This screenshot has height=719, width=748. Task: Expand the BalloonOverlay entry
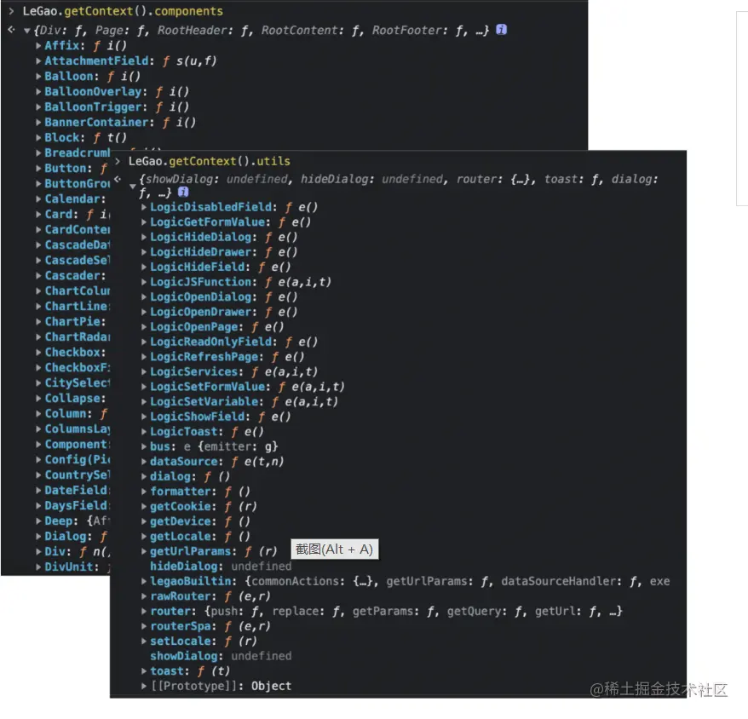pos(38,92)
